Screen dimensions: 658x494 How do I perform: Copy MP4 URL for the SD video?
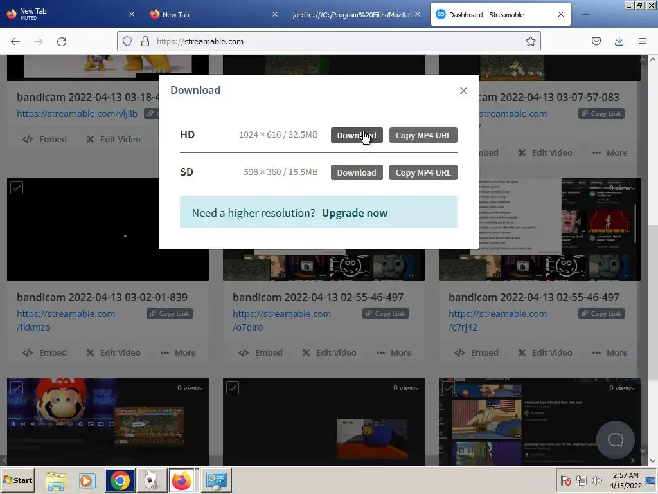pyautogui.click(x=423, y=172)
